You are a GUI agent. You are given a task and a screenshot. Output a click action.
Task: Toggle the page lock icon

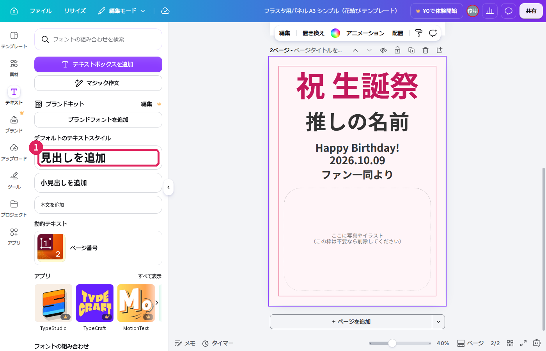tap(397, 50)
